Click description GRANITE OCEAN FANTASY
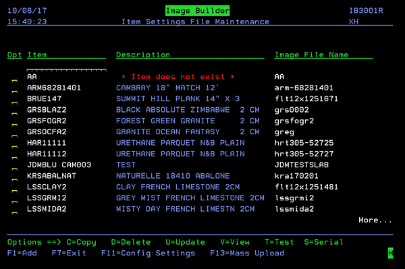The image size is (405, 269). (x=168, y=131)
